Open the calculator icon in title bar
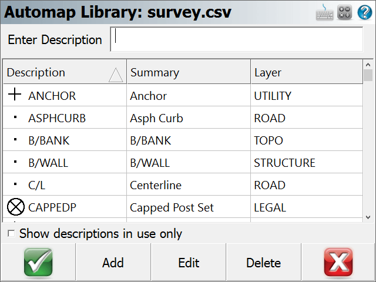This screenshot has height=282, width=376. (x=345, y=12)
